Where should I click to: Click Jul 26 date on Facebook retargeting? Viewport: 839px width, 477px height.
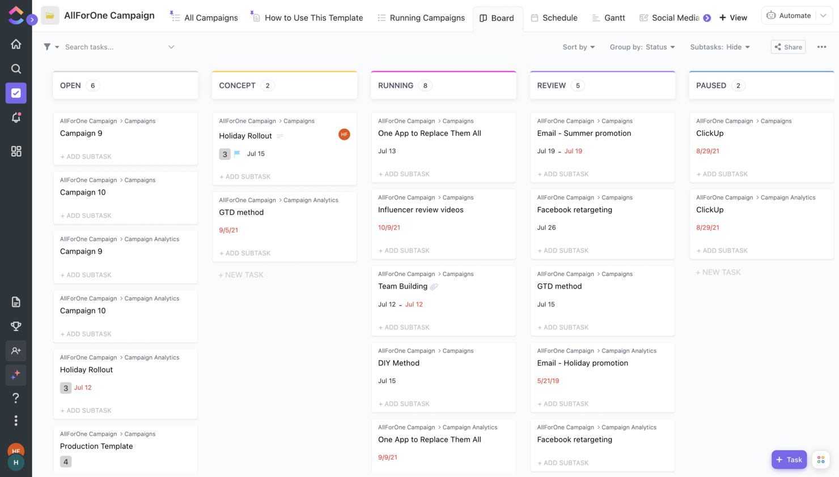click(x=546, y=227)
